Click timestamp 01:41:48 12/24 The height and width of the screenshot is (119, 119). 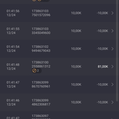tap(13, 67)
